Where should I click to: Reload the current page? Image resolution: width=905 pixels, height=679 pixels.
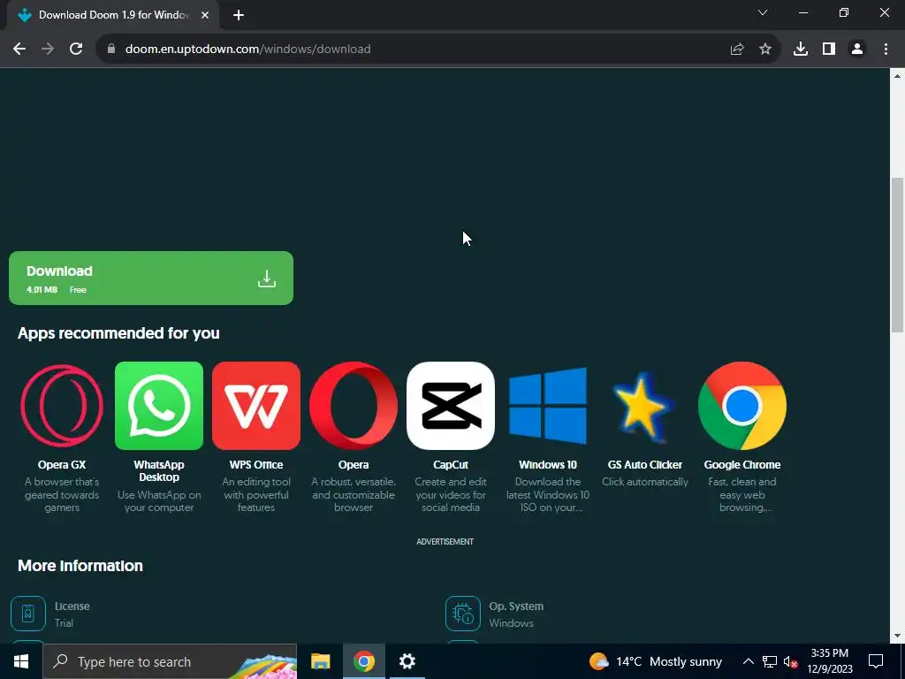[x=76, y=50]
